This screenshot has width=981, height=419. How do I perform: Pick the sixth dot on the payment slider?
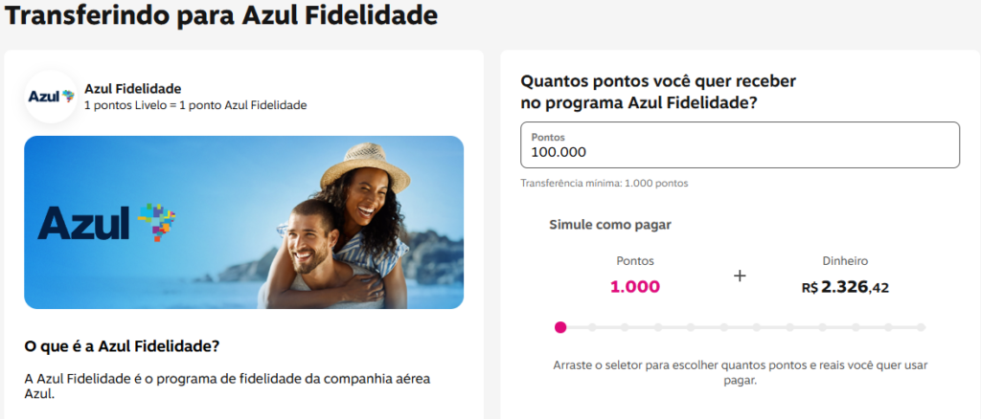coord(724,327)
